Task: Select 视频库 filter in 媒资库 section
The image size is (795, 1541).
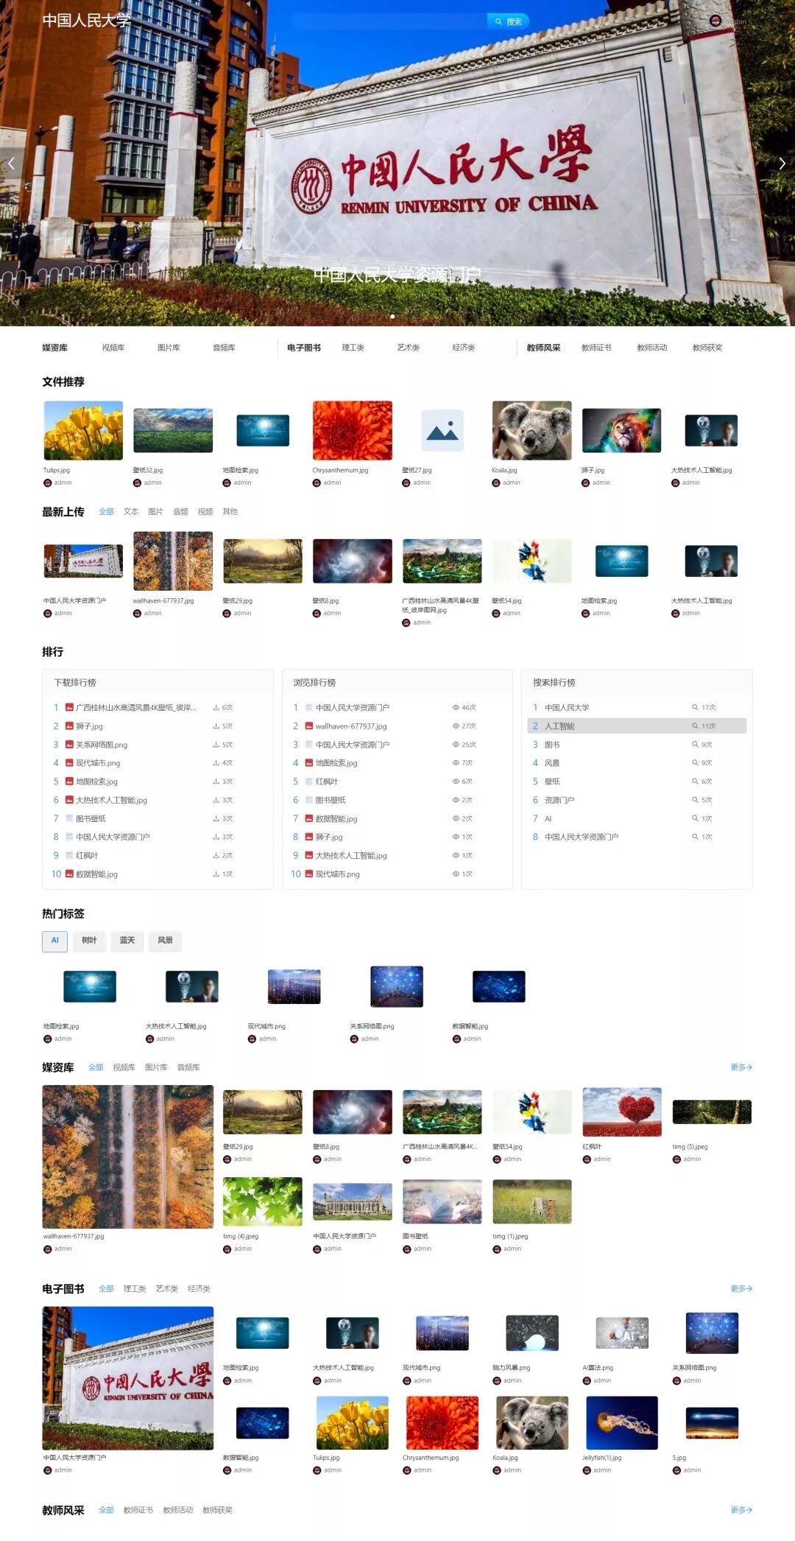Action: (124, 1067)
